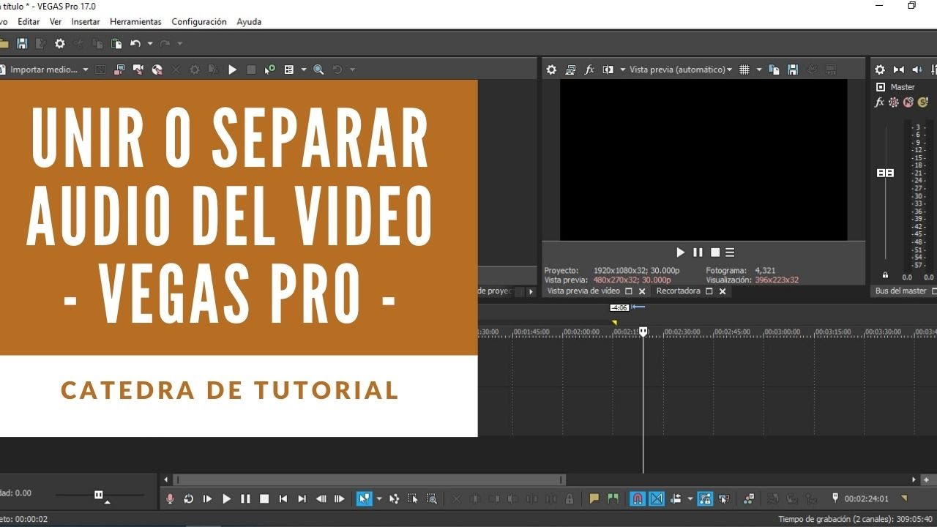
Task: Go to end of timeline
Action: pos(302,498)
